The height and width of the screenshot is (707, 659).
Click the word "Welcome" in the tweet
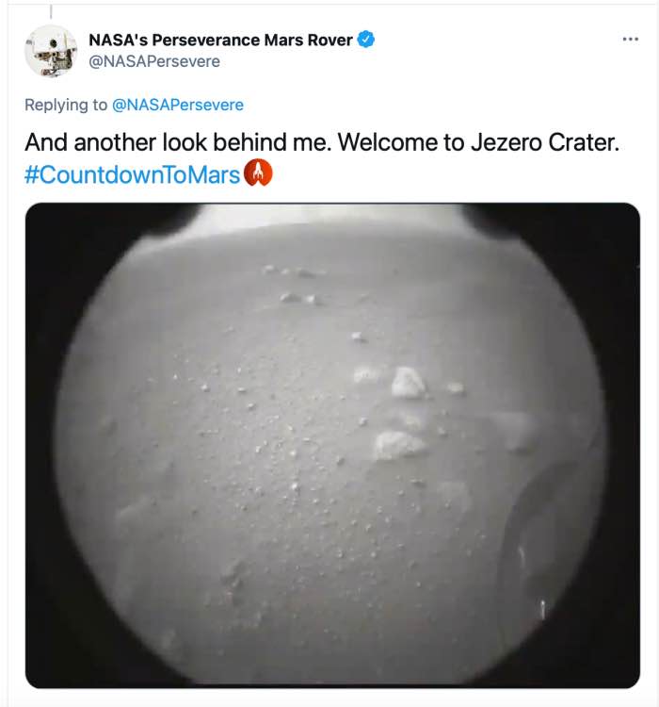[x=388, y=142]
